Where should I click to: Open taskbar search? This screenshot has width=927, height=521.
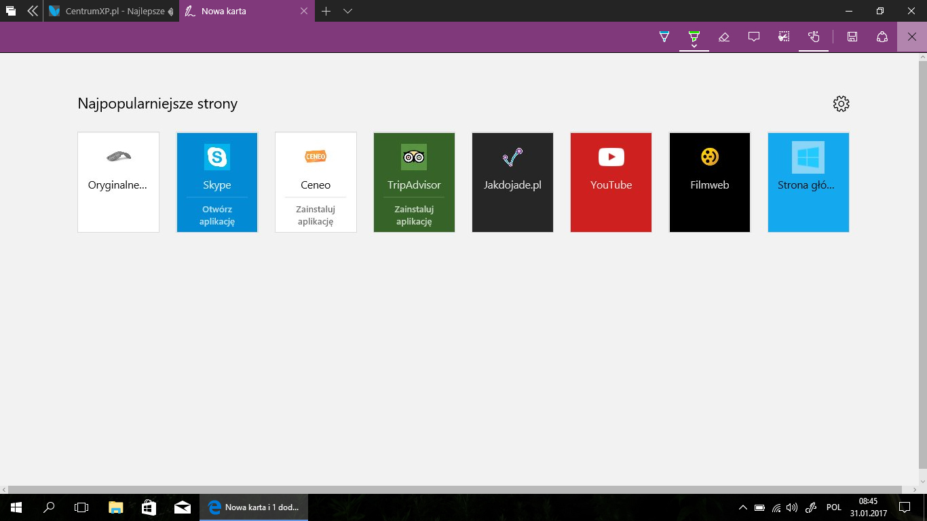[x=49, y=507]
